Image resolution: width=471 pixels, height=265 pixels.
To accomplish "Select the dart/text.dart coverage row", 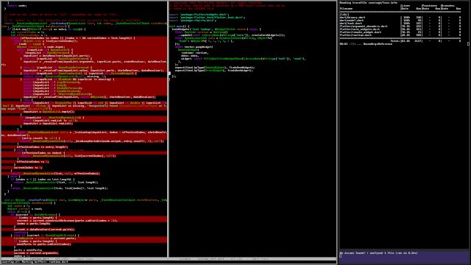I will 400,23.
